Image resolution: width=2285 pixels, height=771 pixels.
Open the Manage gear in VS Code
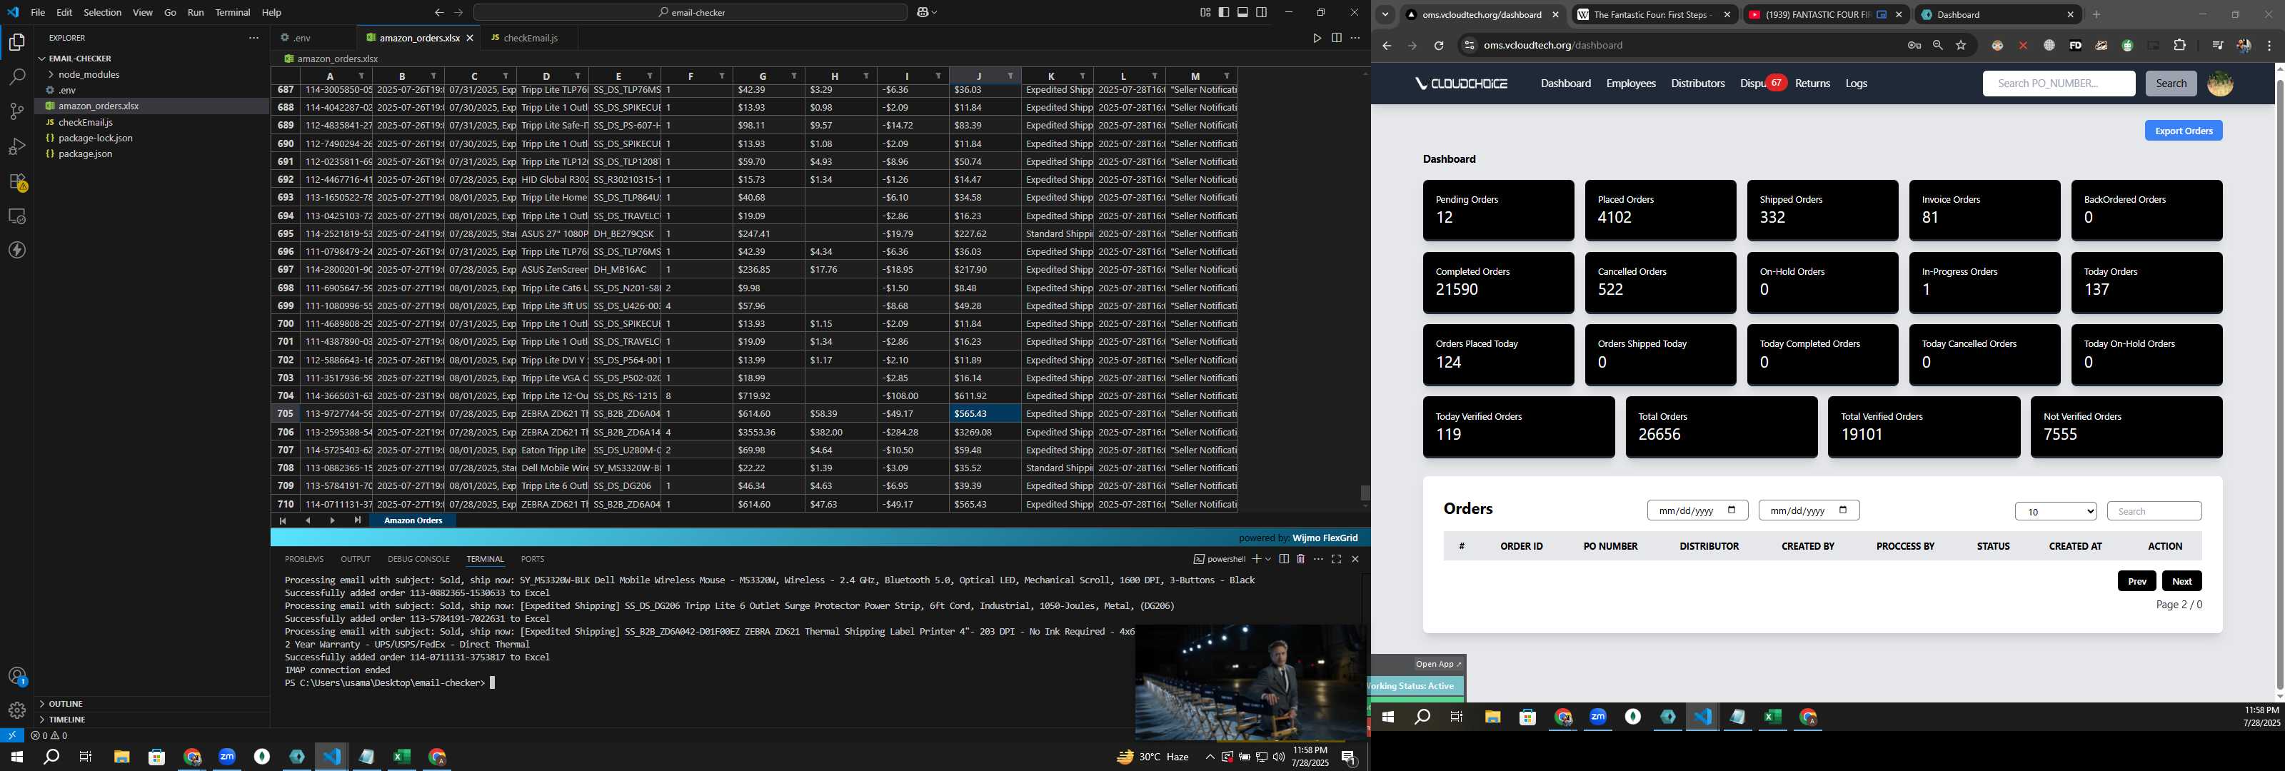(17, 710)
